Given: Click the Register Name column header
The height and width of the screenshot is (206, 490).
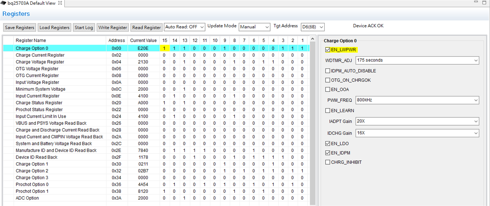Looking at the screenshot, I should tap(60, 40).
